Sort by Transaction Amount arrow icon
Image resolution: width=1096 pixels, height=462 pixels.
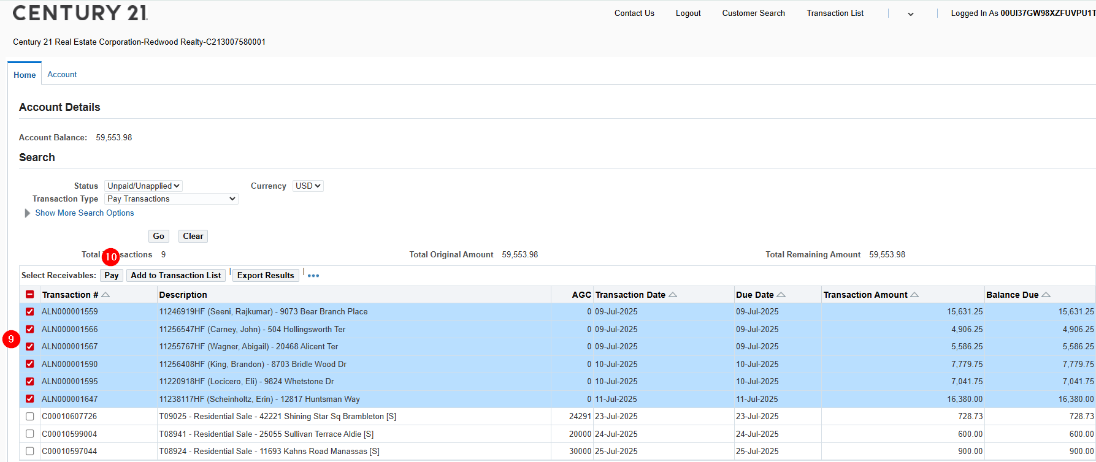(x=914, y=295)
